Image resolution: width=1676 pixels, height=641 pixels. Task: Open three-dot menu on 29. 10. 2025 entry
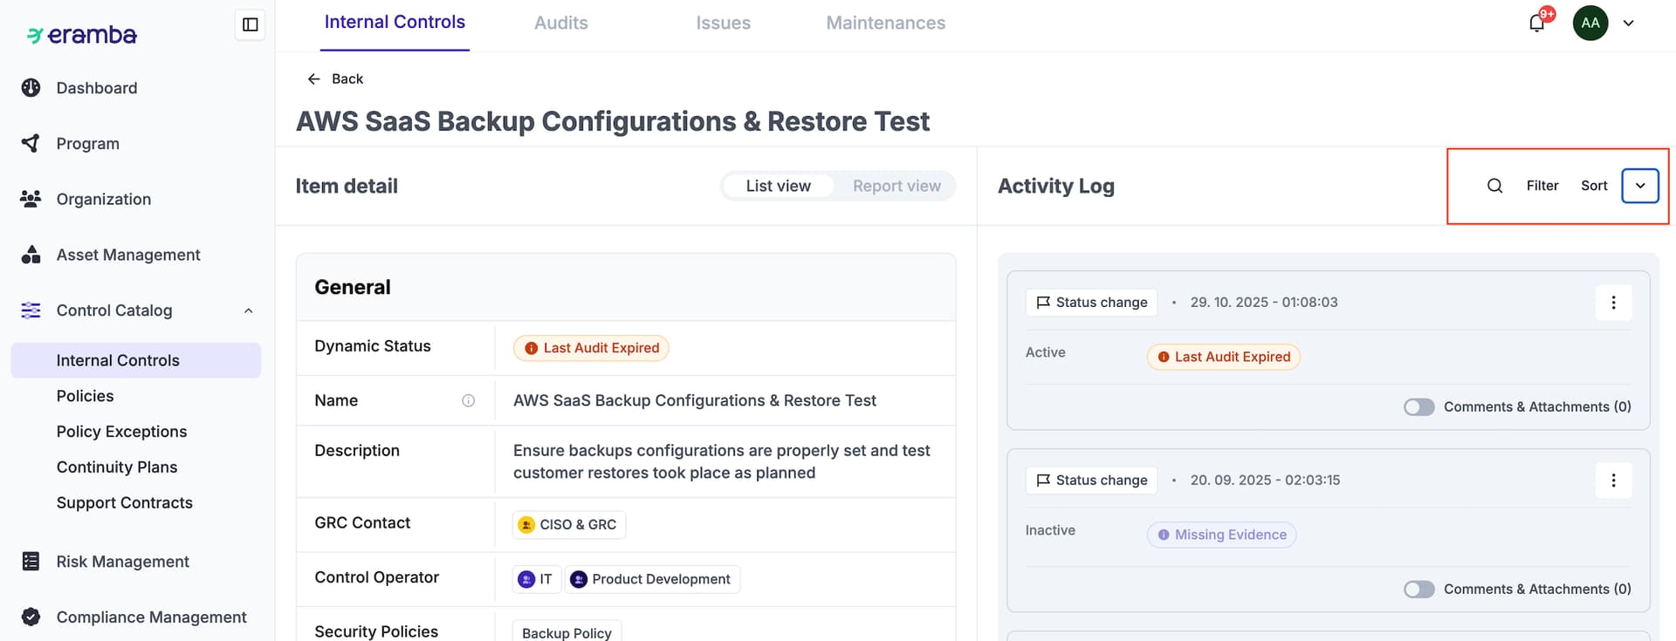1612,303
